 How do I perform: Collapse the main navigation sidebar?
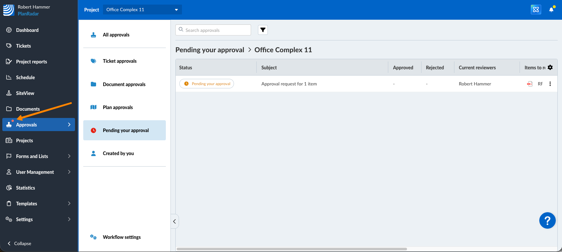point(20,243)
